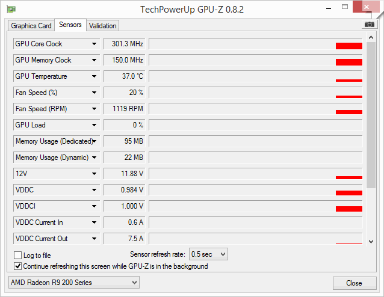
Task: Click the GPU Core Clock history graph
Action: pyautogui.click(x=256, y=44)
